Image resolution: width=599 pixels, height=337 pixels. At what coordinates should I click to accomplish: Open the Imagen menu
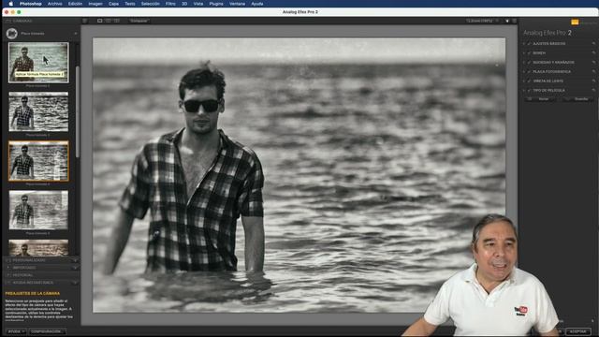[x=95, y=4]
